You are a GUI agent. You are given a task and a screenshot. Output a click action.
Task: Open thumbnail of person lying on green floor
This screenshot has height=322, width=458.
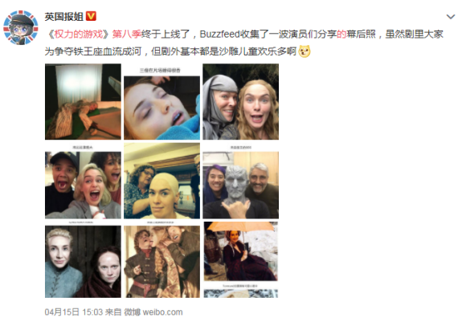tap(83, 102)
